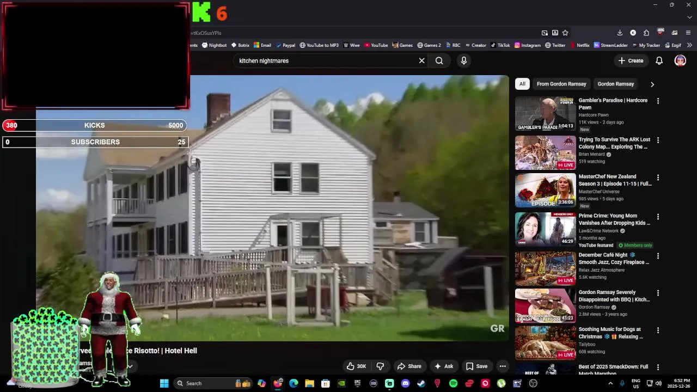Open volume control in system tray

coord(658,383)
